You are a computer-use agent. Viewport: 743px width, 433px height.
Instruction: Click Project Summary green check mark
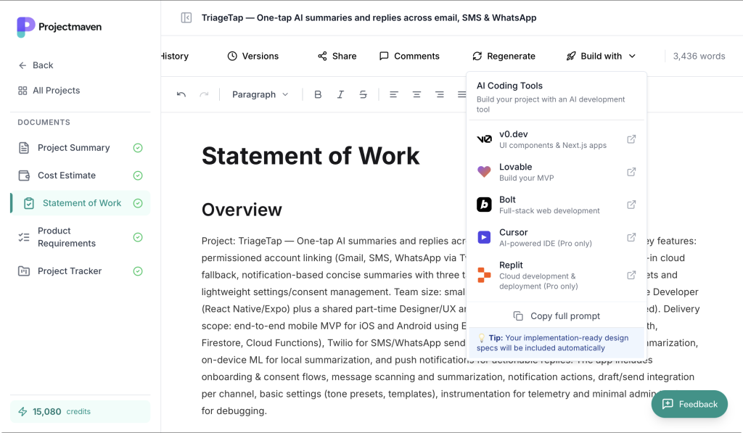point(138,148)
